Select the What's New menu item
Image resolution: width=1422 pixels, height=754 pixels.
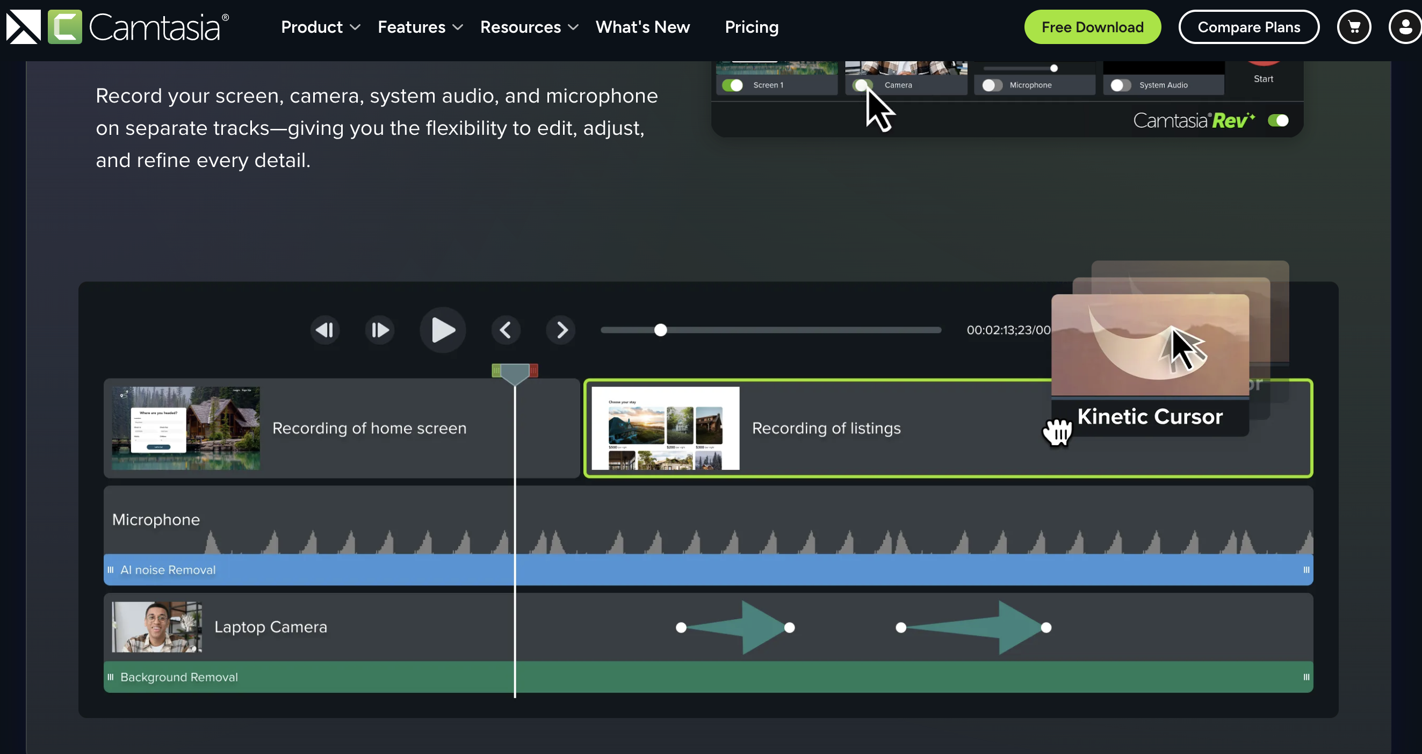(x=643, y=26)
